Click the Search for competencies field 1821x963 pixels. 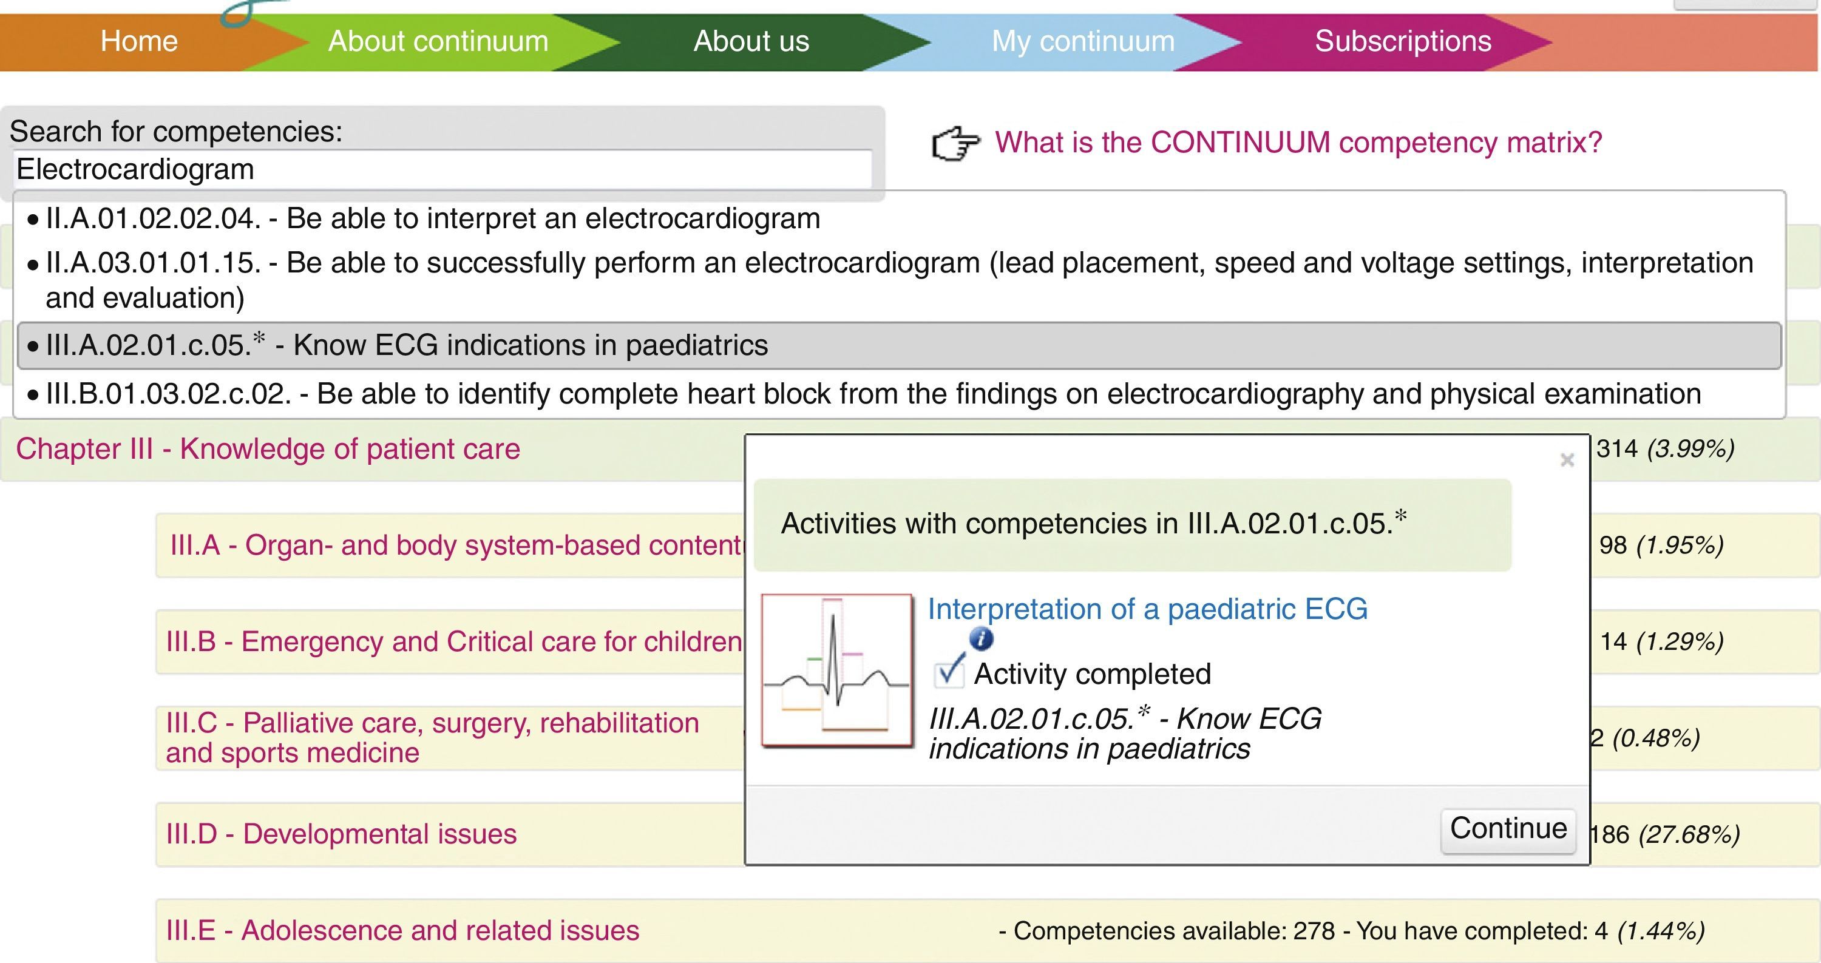coord(442,169)
